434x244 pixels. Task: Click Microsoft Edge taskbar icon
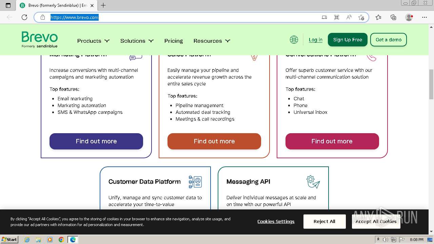click(x=73, y=240)
